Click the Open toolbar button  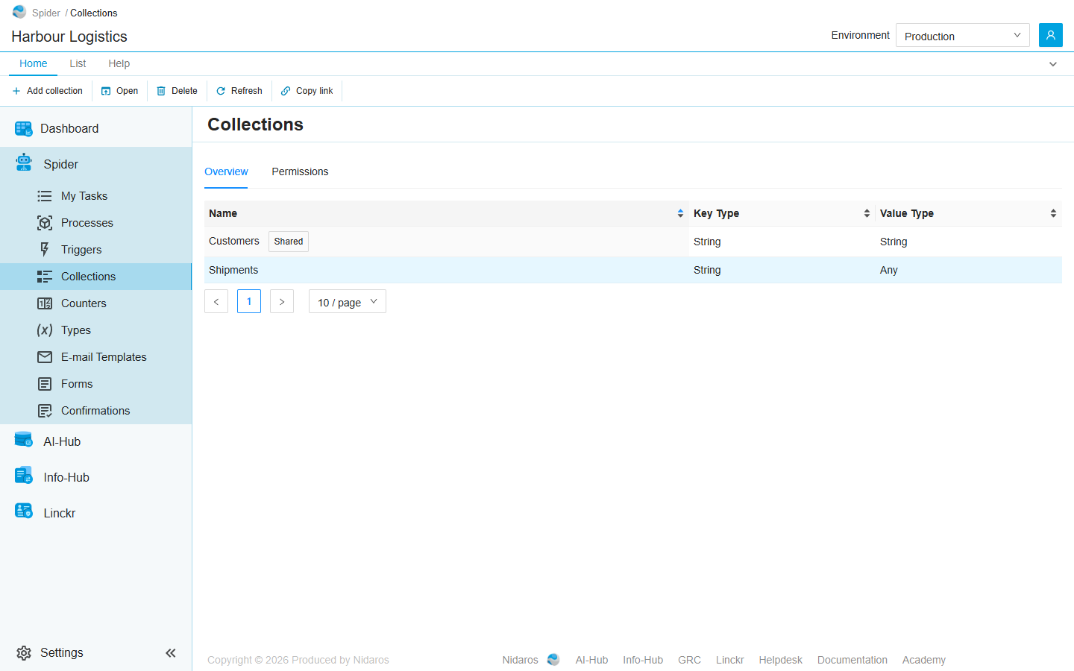tap(120, 91)
